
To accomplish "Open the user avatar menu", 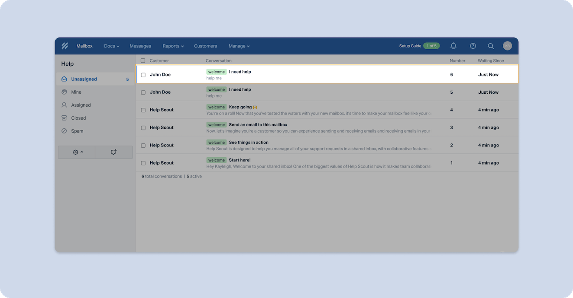I will tap(507, 46).
